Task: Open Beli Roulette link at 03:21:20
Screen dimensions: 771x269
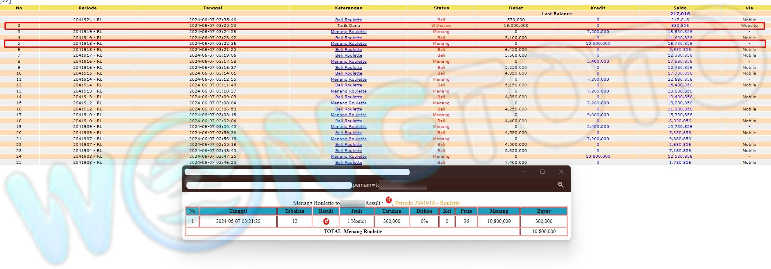Action: [x=348, y=50]
